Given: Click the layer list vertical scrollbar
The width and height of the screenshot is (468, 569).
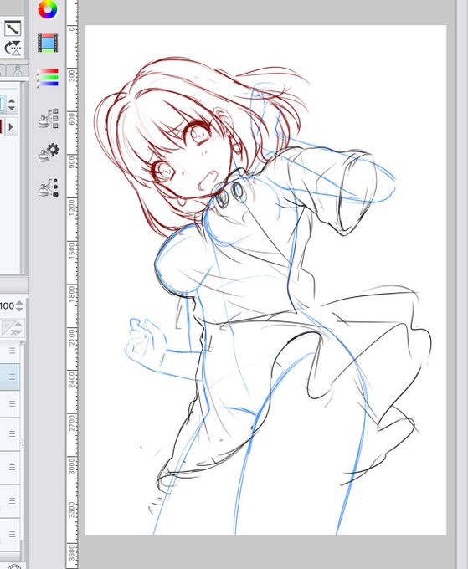Looking at the screenshot, I should 23,443.
